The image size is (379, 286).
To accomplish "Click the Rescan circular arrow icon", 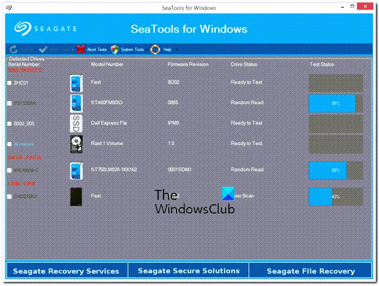I will click(14, 49).
